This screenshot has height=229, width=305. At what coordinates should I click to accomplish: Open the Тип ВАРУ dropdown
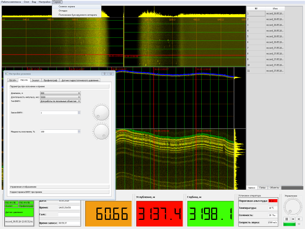tap(60, 101)
